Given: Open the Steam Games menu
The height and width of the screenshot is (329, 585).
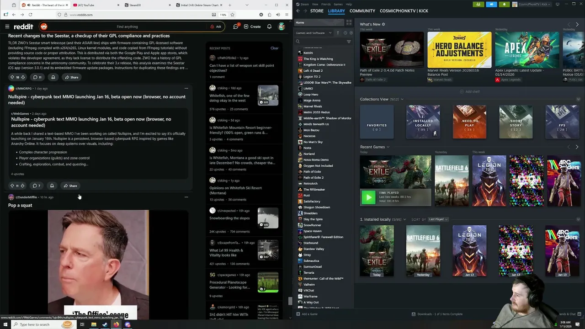Looking at the screenshot, I should pyautogui.click(x=338, y=4).
